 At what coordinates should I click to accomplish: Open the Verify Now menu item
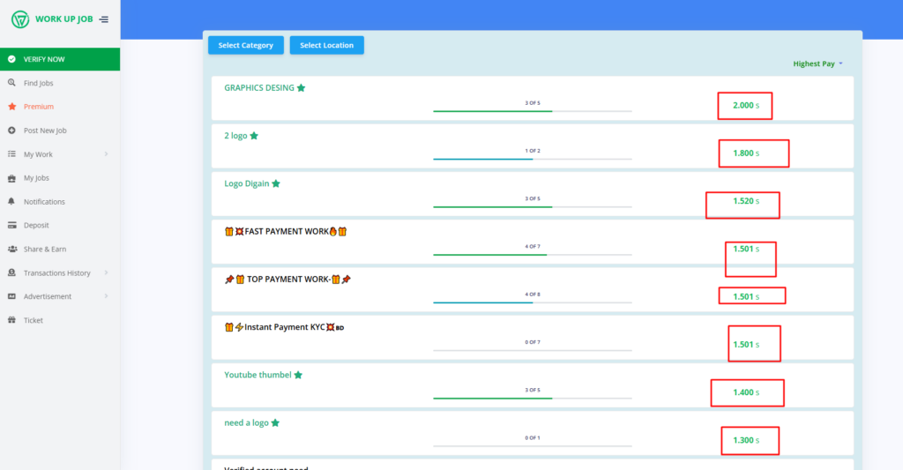[x=60, y=59]
